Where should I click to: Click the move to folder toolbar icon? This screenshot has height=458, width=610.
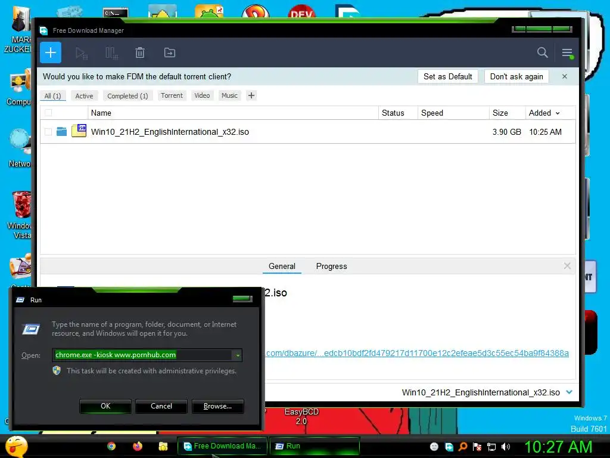[170, 52]
